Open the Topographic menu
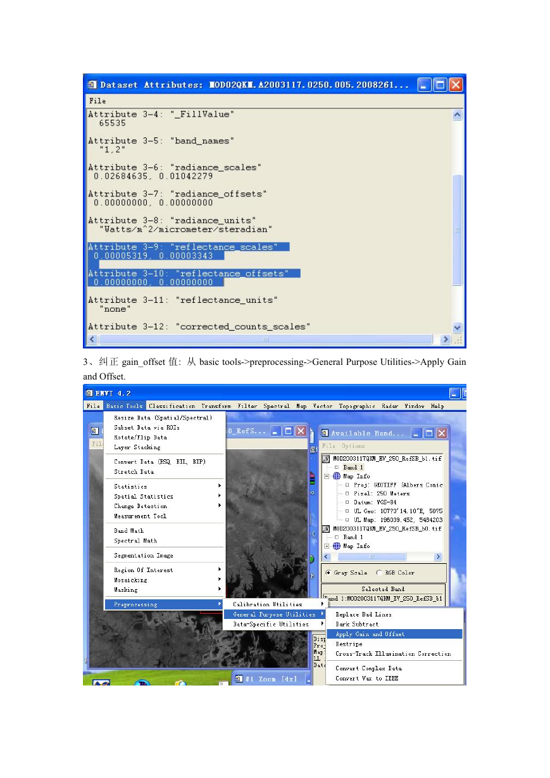The width and height of the screenshot is (550, 778). pos(357,406)
